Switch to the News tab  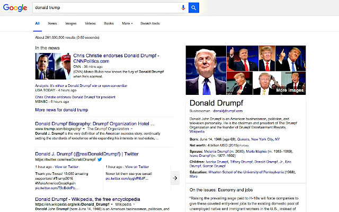coord(52,23)
